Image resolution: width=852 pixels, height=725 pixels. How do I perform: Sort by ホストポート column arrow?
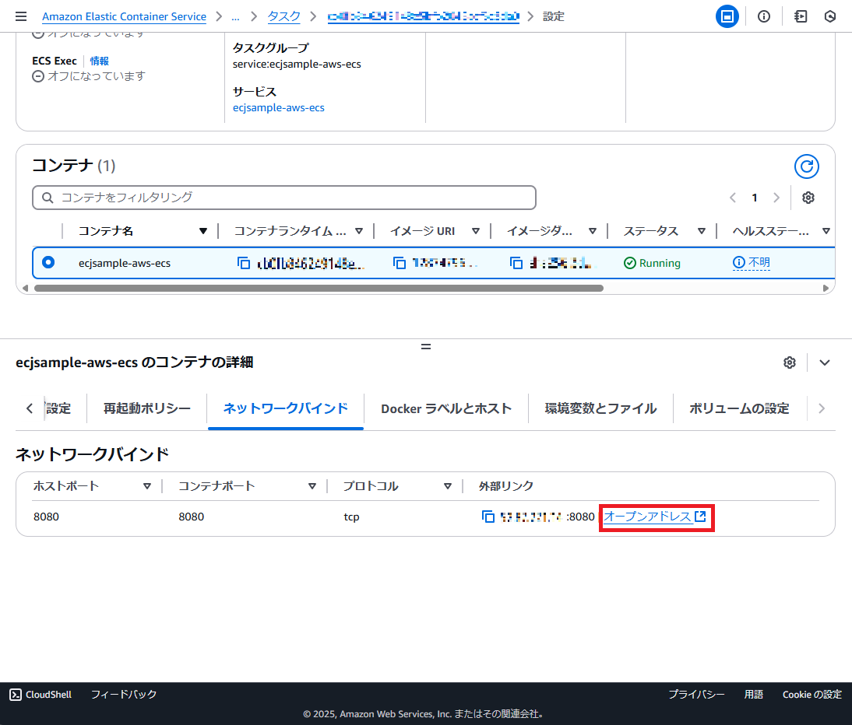point(146,486)
